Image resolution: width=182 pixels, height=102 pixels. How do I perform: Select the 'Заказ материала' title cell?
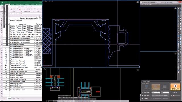pos(31,18)
